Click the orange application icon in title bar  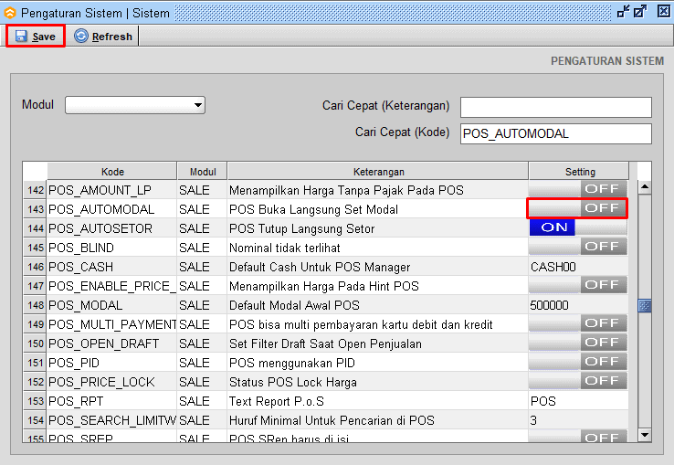(9, 13)
